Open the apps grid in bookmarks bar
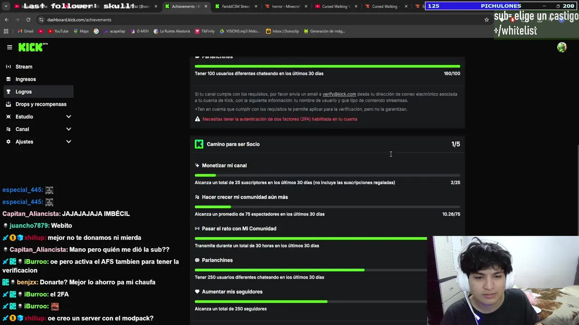Viewport: 579px width, 325px height. (6, 31)
